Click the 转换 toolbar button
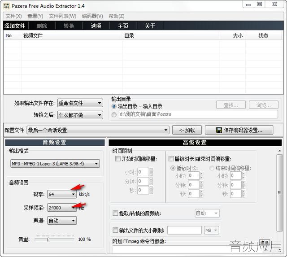The width and height of the screenshot is (287, 257). point(69,26)
